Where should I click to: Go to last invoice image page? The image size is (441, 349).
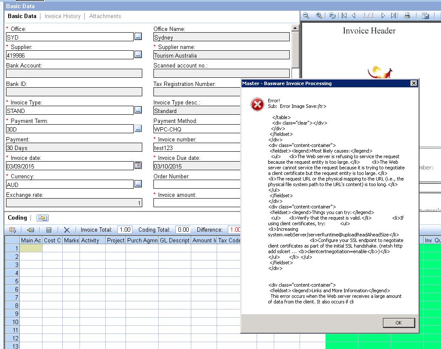coord(394,16)
